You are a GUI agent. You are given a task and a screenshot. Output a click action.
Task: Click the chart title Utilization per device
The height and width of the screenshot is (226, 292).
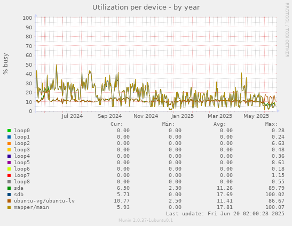pyautogui.click(x=146, y=7)
